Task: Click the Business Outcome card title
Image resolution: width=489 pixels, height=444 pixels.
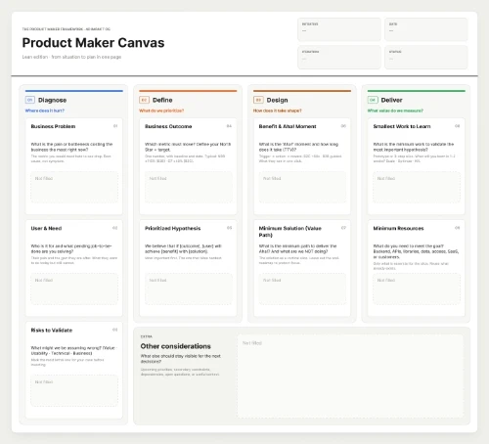Action: [168, 126]
